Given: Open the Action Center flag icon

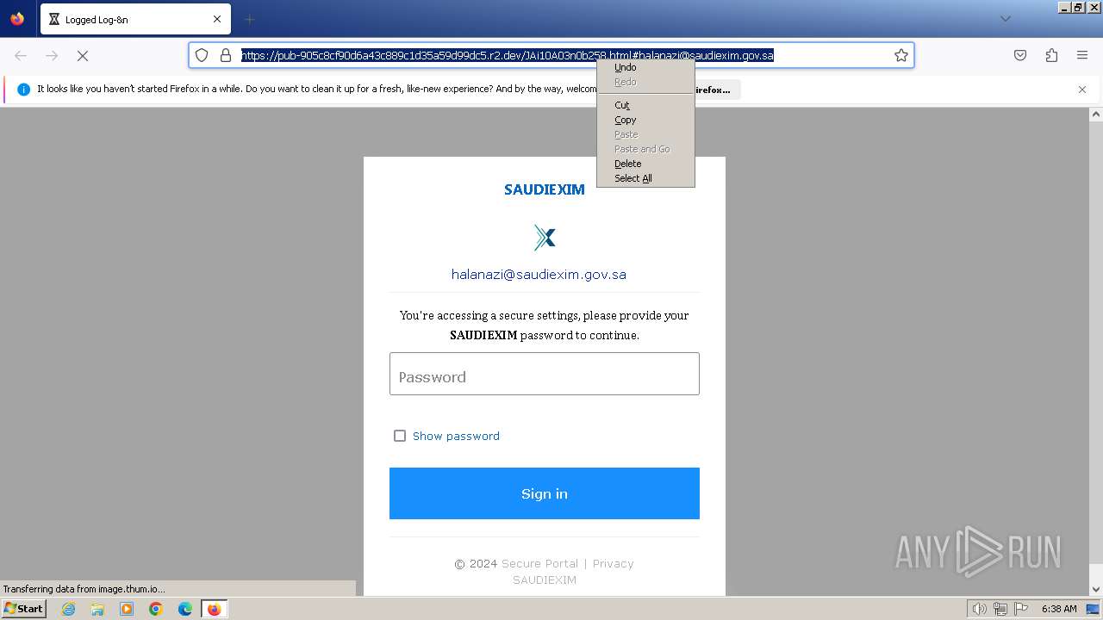Looking at the screenshot, I should pyautogui.click(x=1021, y=609).
